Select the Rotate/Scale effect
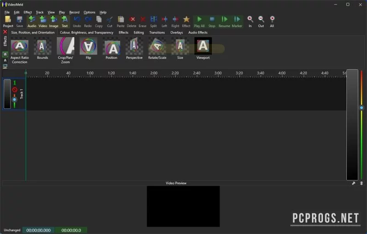The height and width of the screenshot is (234, 367). click(157, 49)
